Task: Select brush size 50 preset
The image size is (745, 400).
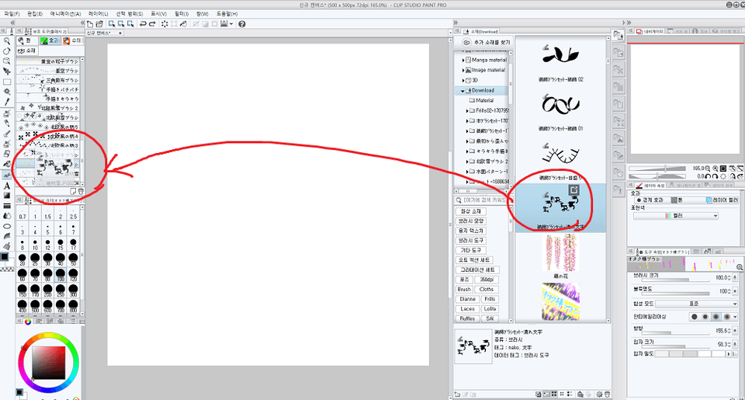Action: point(73,259)
